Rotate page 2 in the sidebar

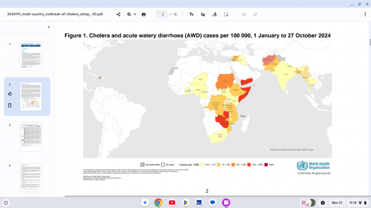[x=10, y=94]
